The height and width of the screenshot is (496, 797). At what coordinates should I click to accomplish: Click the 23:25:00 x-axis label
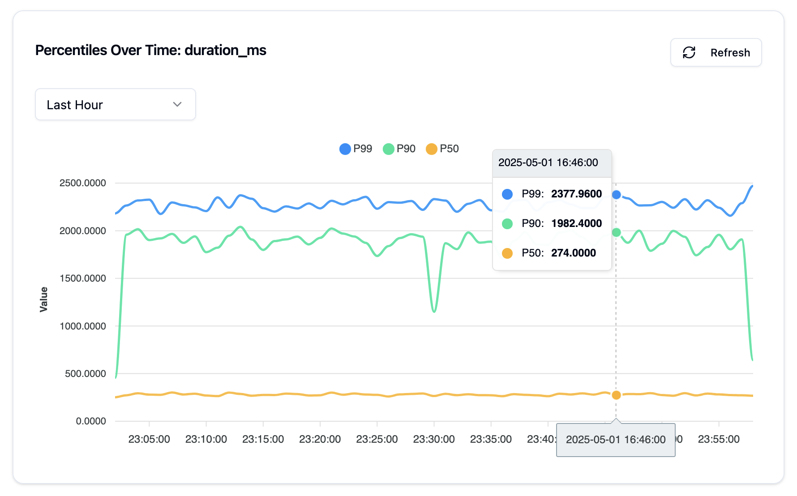pos(377,439)
